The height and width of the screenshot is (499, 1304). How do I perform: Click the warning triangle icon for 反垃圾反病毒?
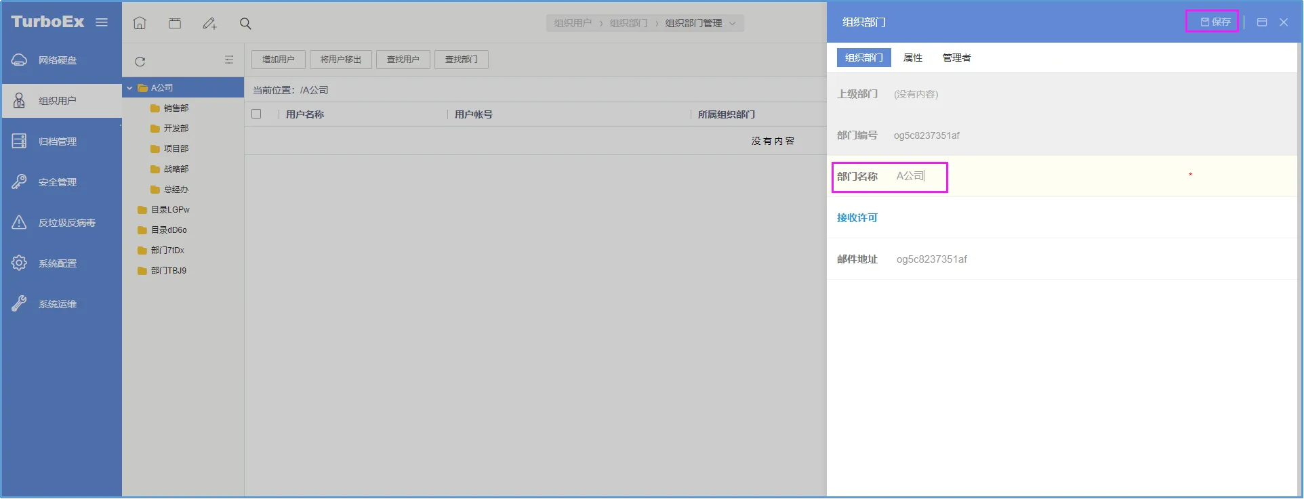tap(19, 222)
